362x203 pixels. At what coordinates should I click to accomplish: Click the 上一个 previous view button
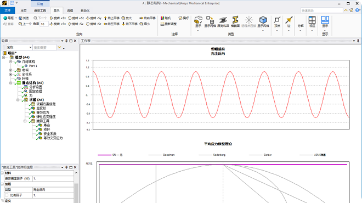[x=25, y=24]
